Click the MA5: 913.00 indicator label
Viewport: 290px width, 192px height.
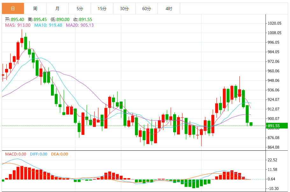click(18, 25)
